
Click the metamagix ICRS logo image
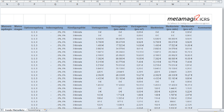pyautogui.click(x=188, y=20)
